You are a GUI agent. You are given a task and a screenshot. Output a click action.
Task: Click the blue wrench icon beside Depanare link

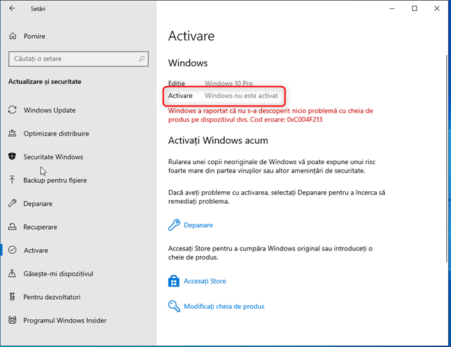pyautogui.click(x=174, y=225)
